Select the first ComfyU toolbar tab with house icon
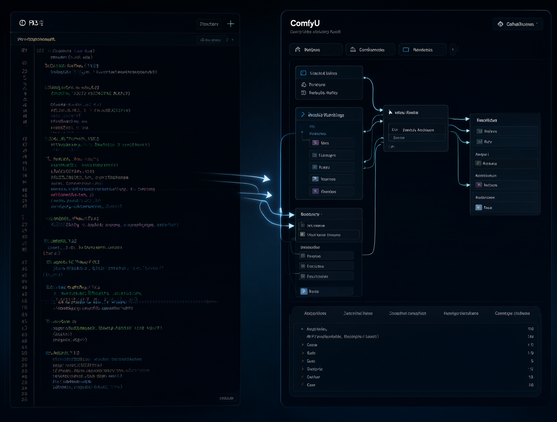 pyautogui.click(x=316, y=50)
